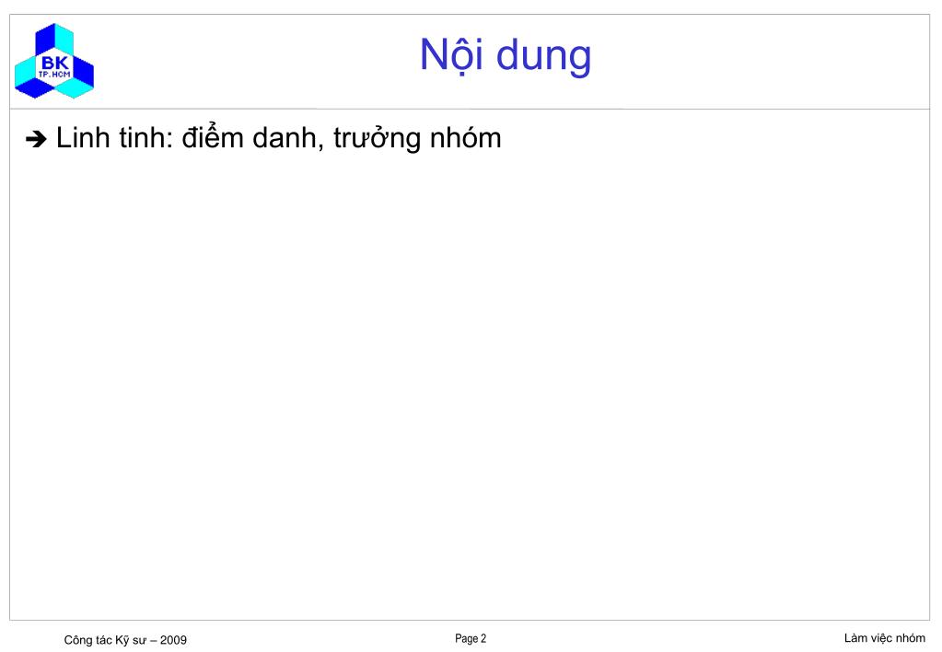Select the 'Nội dung' slide title
The image size is (942, 652).
coord(506,55)
